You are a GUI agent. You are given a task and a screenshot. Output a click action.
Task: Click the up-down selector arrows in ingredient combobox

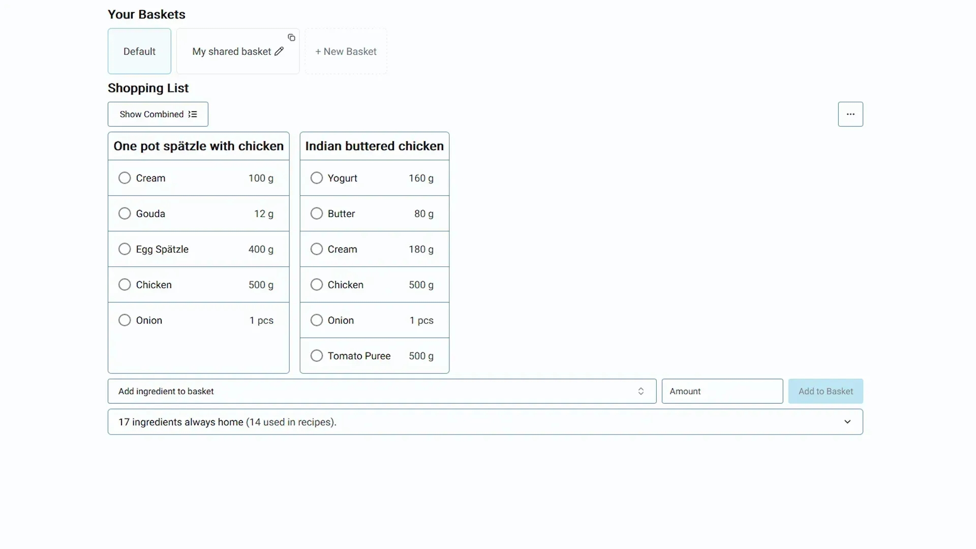[641, 391]
